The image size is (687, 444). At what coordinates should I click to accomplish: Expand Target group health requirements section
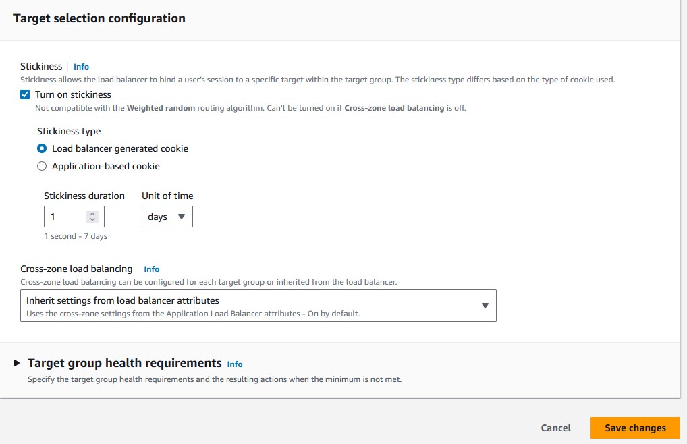coord(17,363)
